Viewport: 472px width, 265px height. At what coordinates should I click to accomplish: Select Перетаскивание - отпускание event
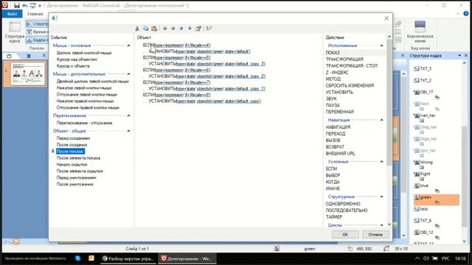[x=84, y=123]
